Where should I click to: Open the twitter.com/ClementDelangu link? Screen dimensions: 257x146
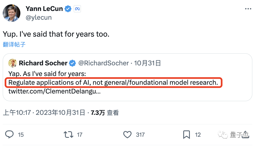54,91
